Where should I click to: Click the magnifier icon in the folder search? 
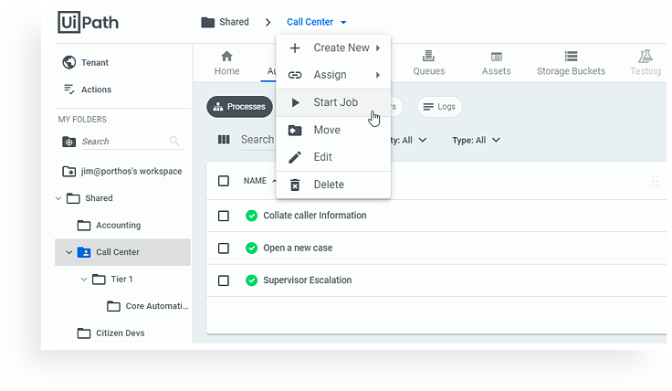174,141
